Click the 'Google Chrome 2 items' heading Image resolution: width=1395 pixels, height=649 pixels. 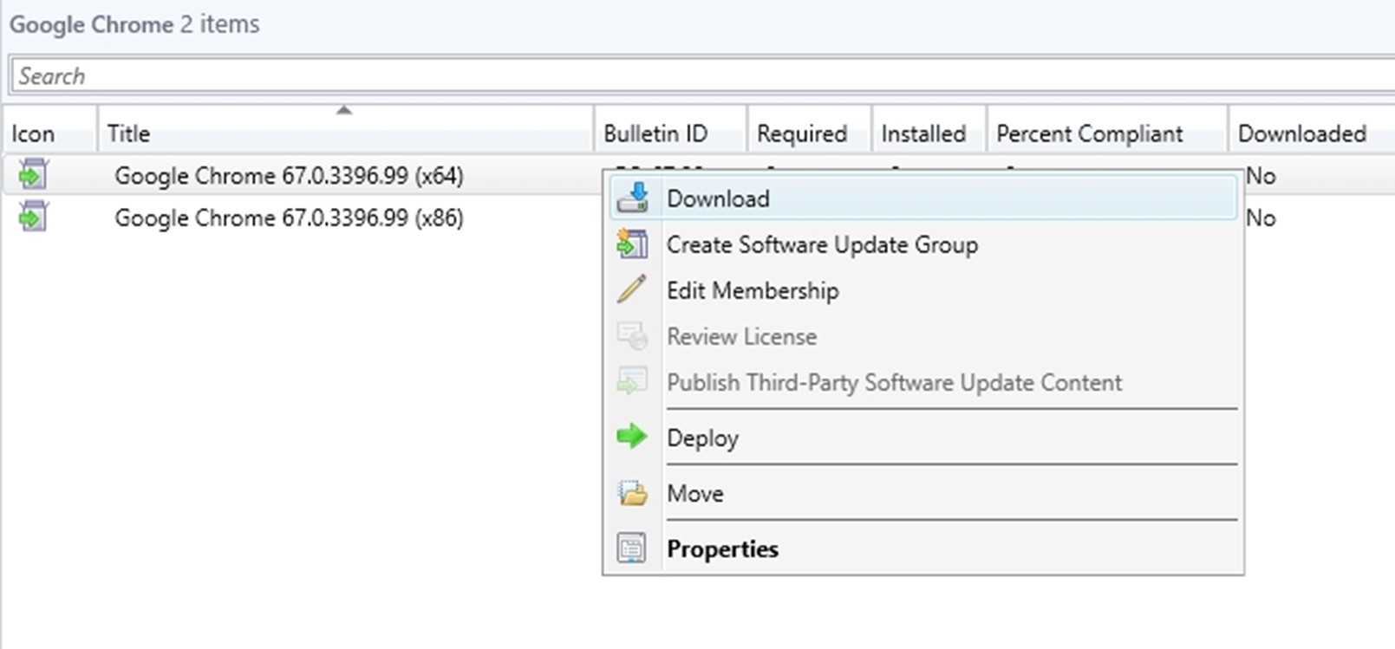[x=134, y=24]
